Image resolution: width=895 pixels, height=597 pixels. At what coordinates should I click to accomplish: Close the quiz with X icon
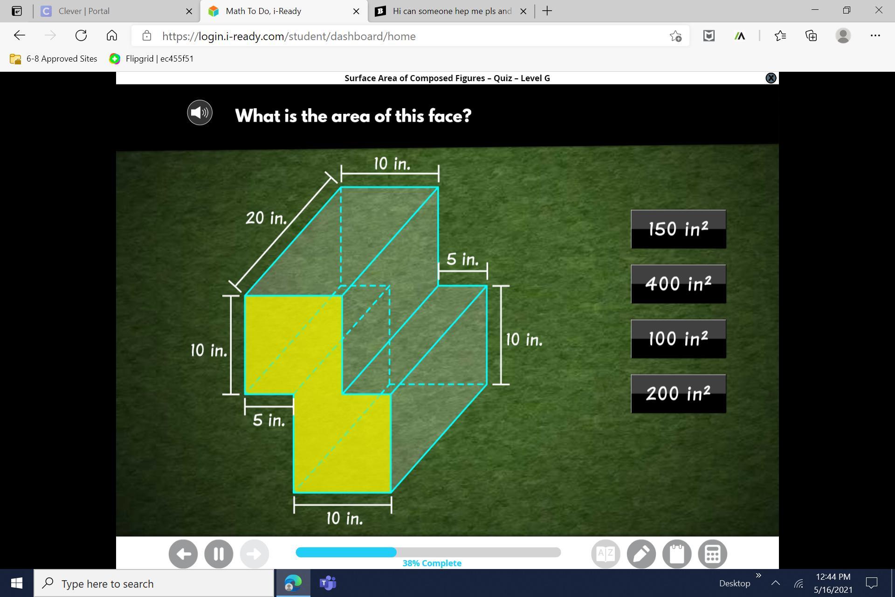(x=771, y=78)
